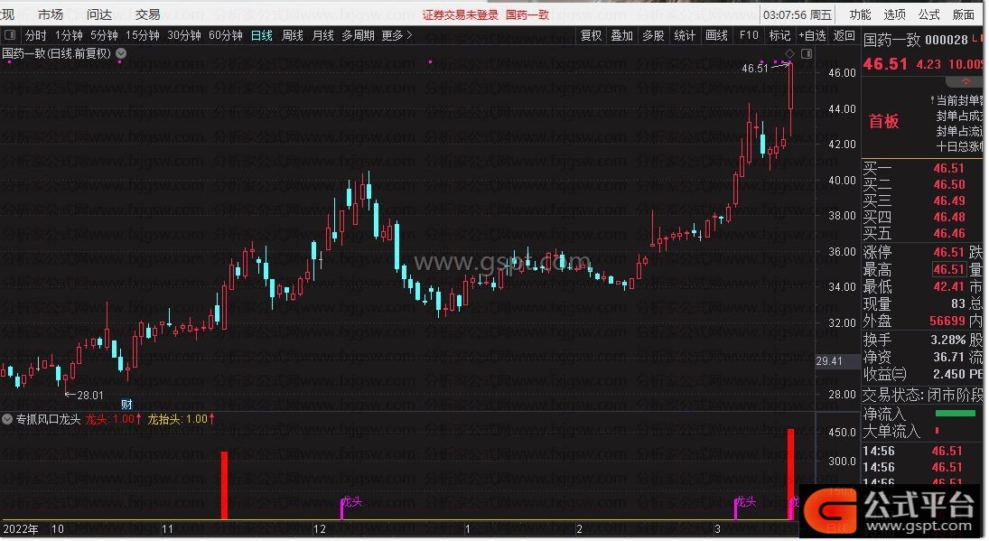989x541 pixels.
Task: Open the 问达 menu
Action: (99, 14)
